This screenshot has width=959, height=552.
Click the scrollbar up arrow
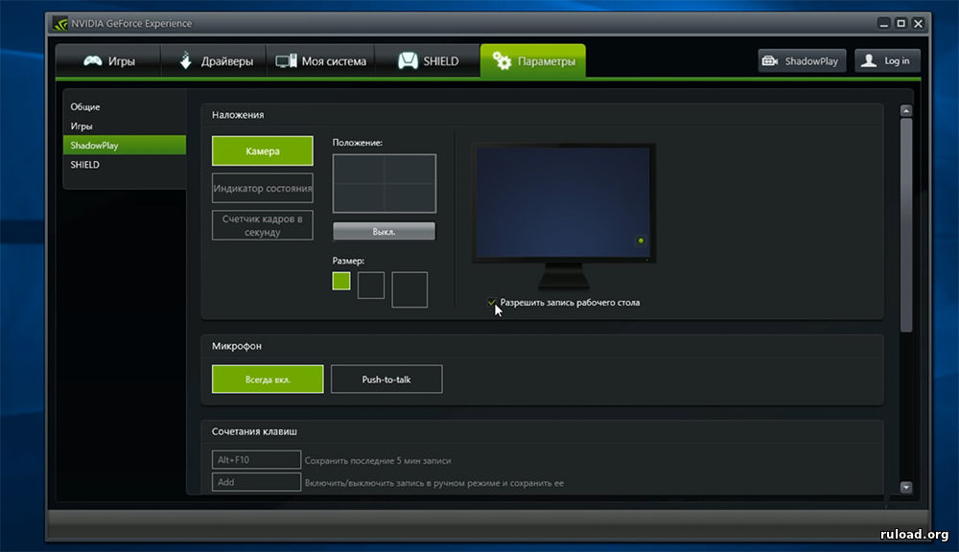(x=906, y=110)
